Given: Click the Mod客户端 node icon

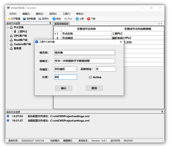Looking at the screenshot, I should (11, 40).
